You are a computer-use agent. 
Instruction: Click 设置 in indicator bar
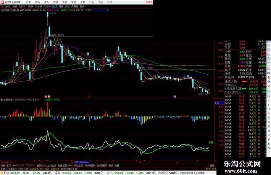(x=117, y=166)
